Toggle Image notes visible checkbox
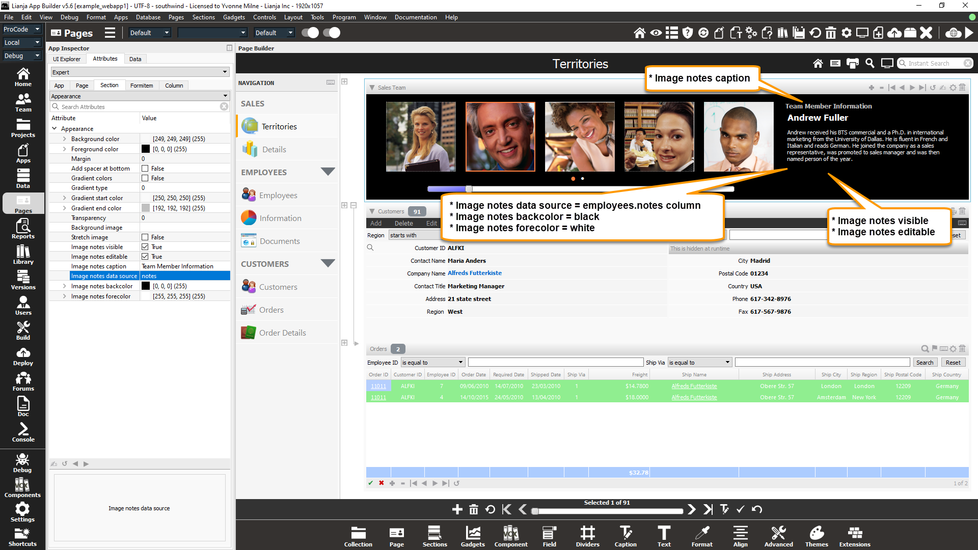 tap(145, 247)
